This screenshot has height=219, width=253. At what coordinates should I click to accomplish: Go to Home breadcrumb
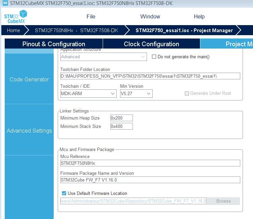click(x=13, y=30)
